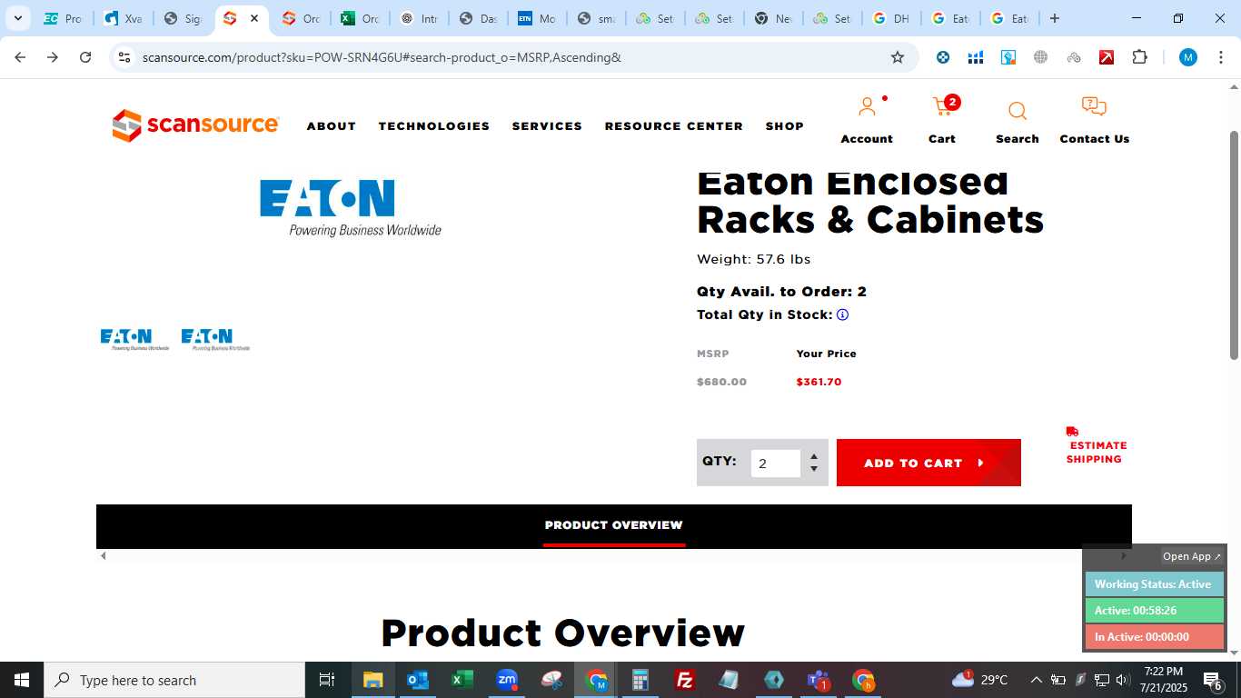Click the MSRP $680.00 value
Image resolution: width=1241 pixels, height=698 pixels.
[721, 382]
